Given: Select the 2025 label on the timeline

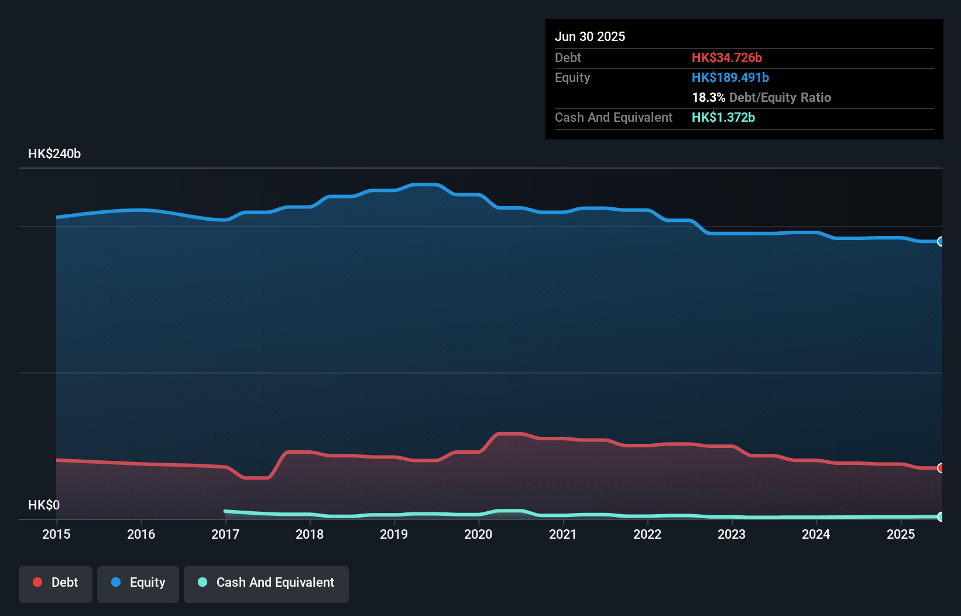Looking at the screenshot, I should pyautogui.click(x=901, y=534).
